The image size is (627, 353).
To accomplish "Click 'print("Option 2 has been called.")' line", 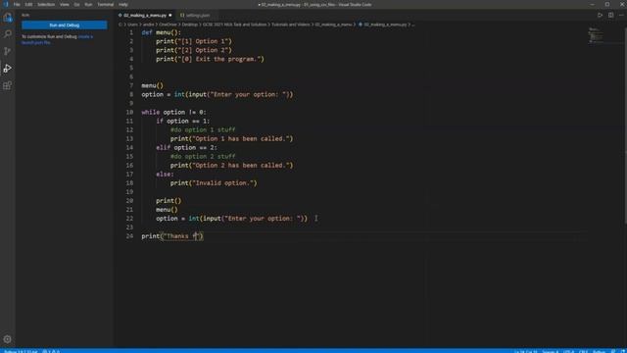I will (x=231, y=166).
